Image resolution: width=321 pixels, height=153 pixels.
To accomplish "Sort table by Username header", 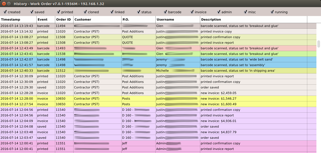I will coord(178,20).
